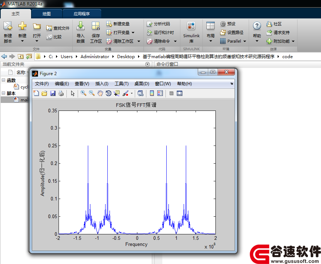The image size is (321, 264).
Task: Open a file with 打开 folder icon
Action: (37, 32)
